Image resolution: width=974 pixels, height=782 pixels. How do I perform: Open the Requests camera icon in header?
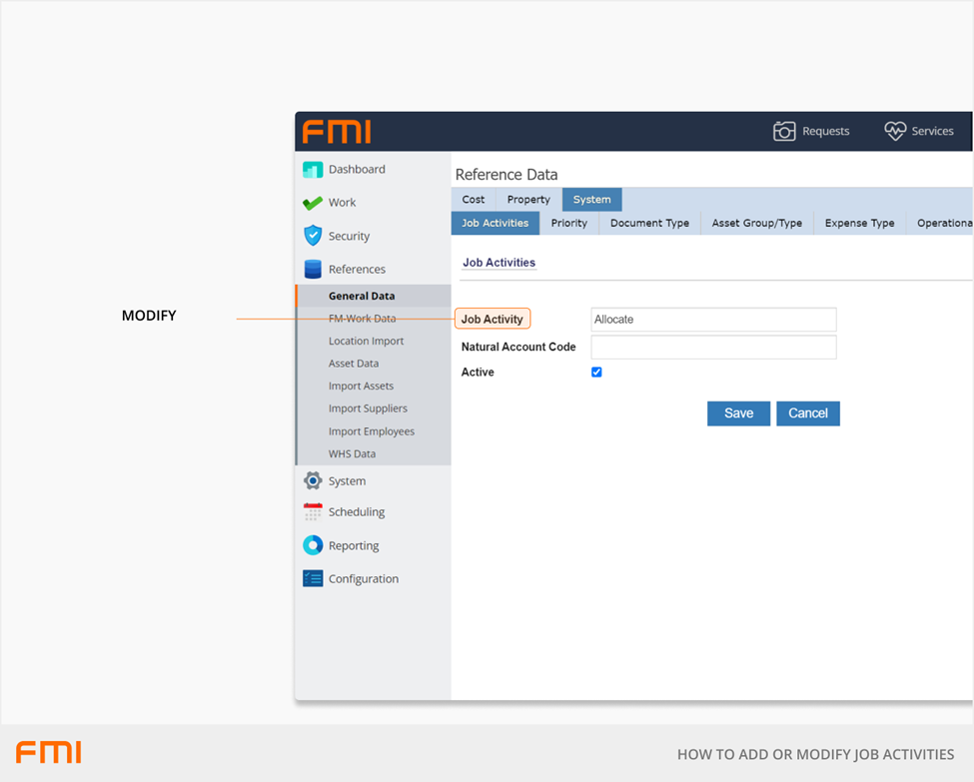pyautogui.click(x=784, y=131)
